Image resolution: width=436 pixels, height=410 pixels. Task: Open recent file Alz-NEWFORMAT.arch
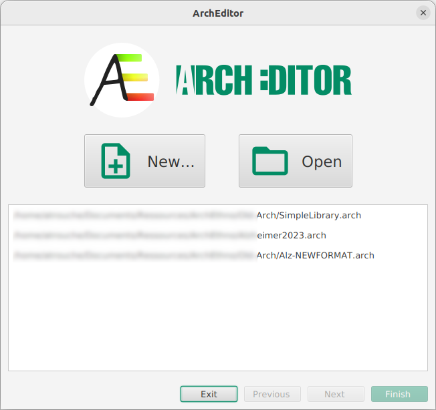point(218,255)
